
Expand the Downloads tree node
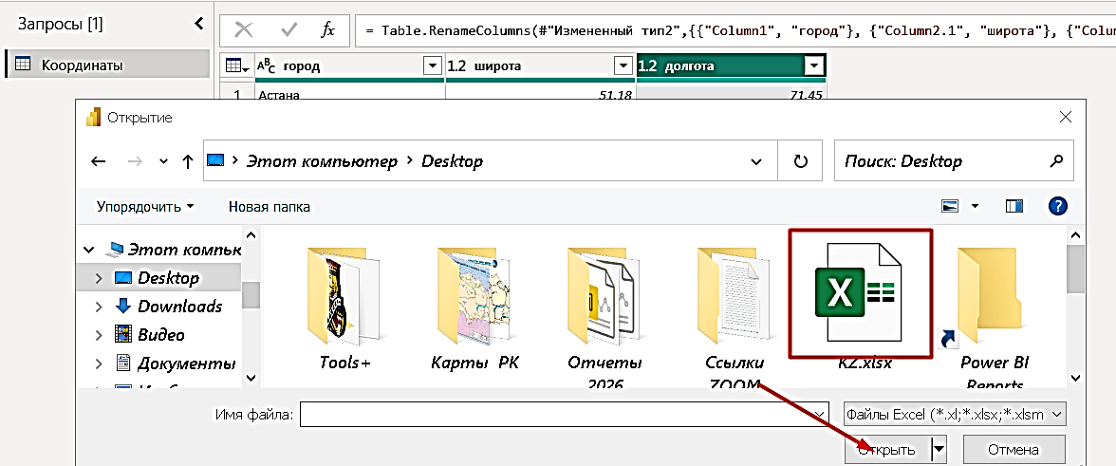pyautogui.click(x=99, y=307)
